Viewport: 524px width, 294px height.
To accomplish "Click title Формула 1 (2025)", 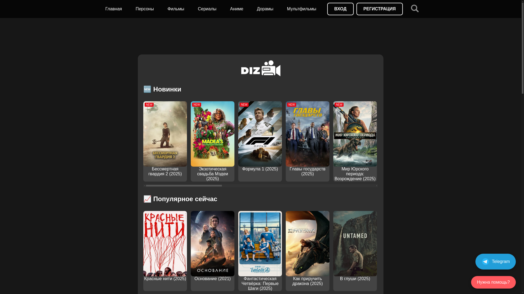I will pyautogui.click(x=260, y=169).
